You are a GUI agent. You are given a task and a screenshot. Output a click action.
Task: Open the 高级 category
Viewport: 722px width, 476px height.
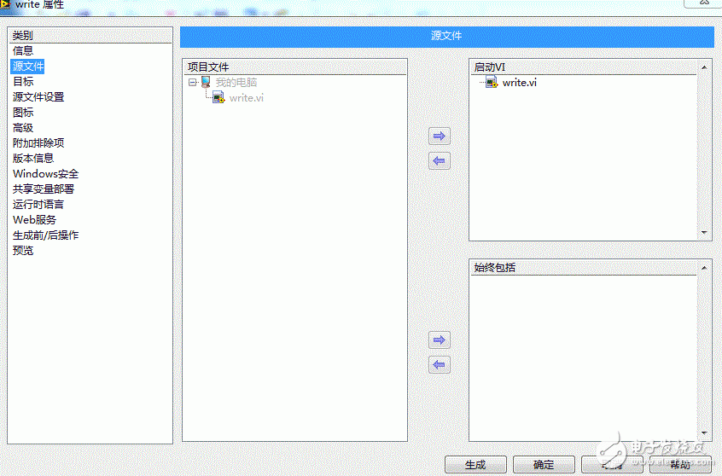(x=23, y=127)
